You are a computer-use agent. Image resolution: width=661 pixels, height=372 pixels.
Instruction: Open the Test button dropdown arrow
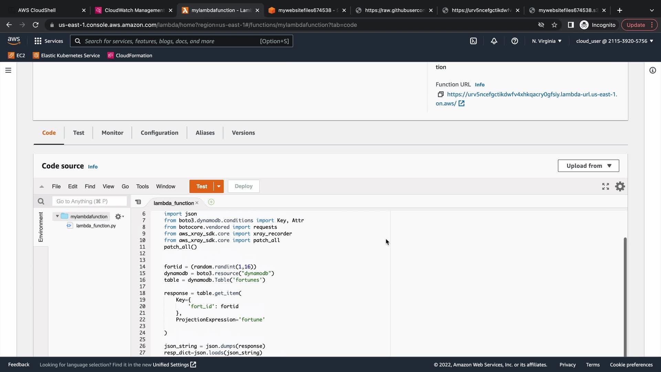(x=219, y=186)
